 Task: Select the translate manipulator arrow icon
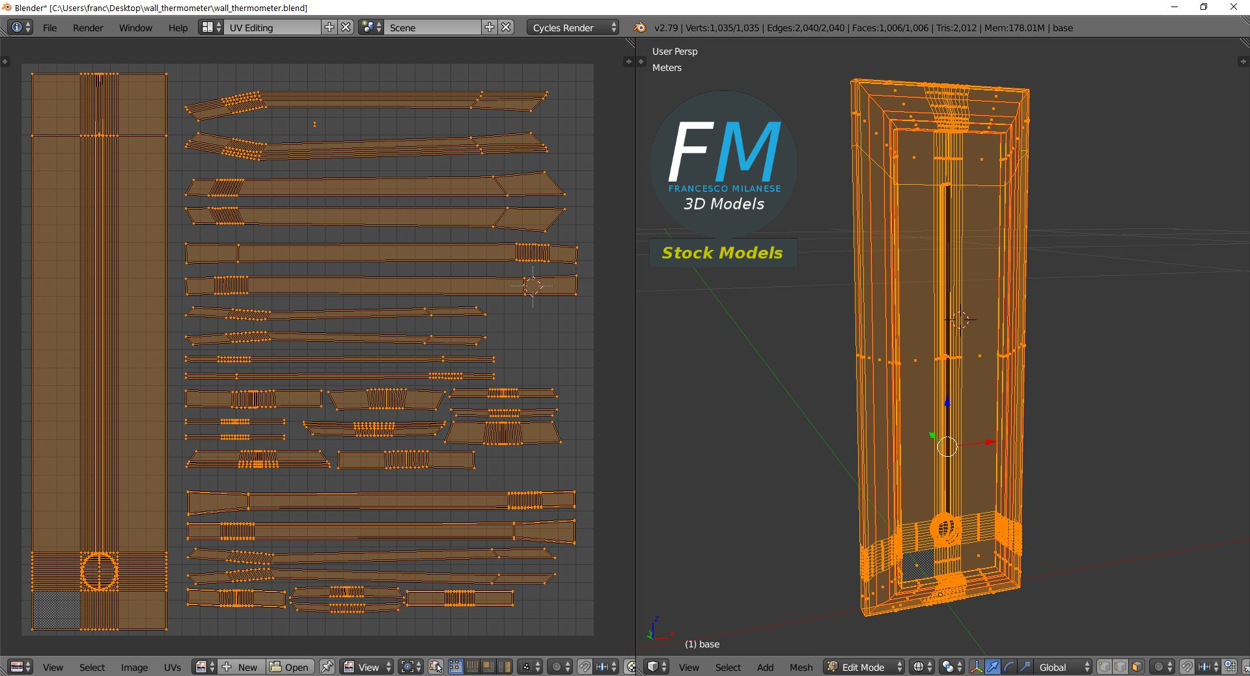993,667
